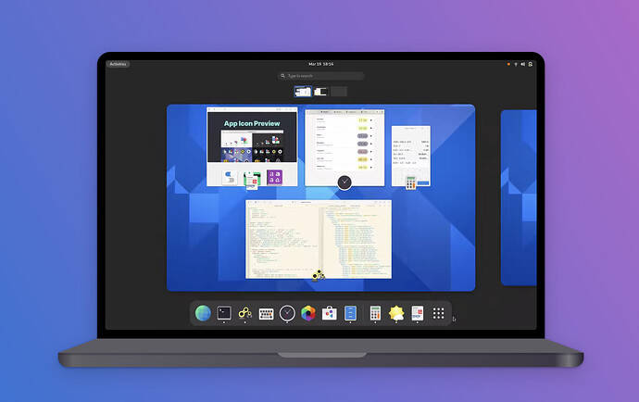Click the Type to search field
Viewport: 639px width, 402px height.
[321, 76]
